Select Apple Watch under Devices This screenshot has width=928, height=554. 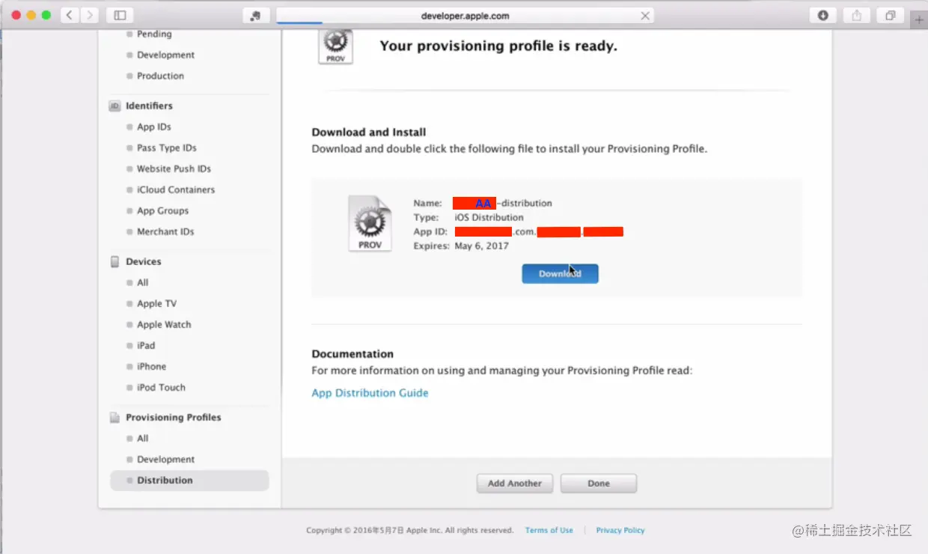164,325
